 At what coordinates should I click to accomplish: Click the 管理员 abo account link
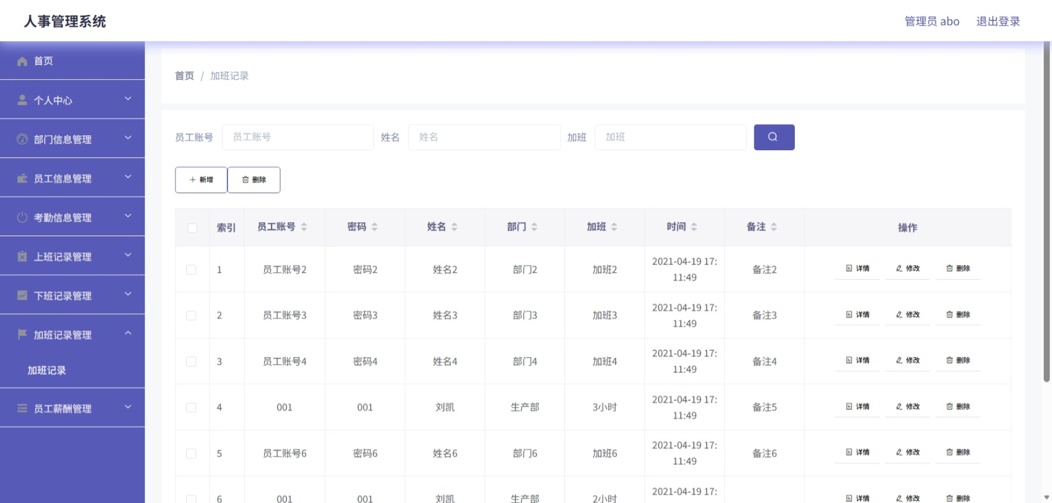click(x=931, y=21)
